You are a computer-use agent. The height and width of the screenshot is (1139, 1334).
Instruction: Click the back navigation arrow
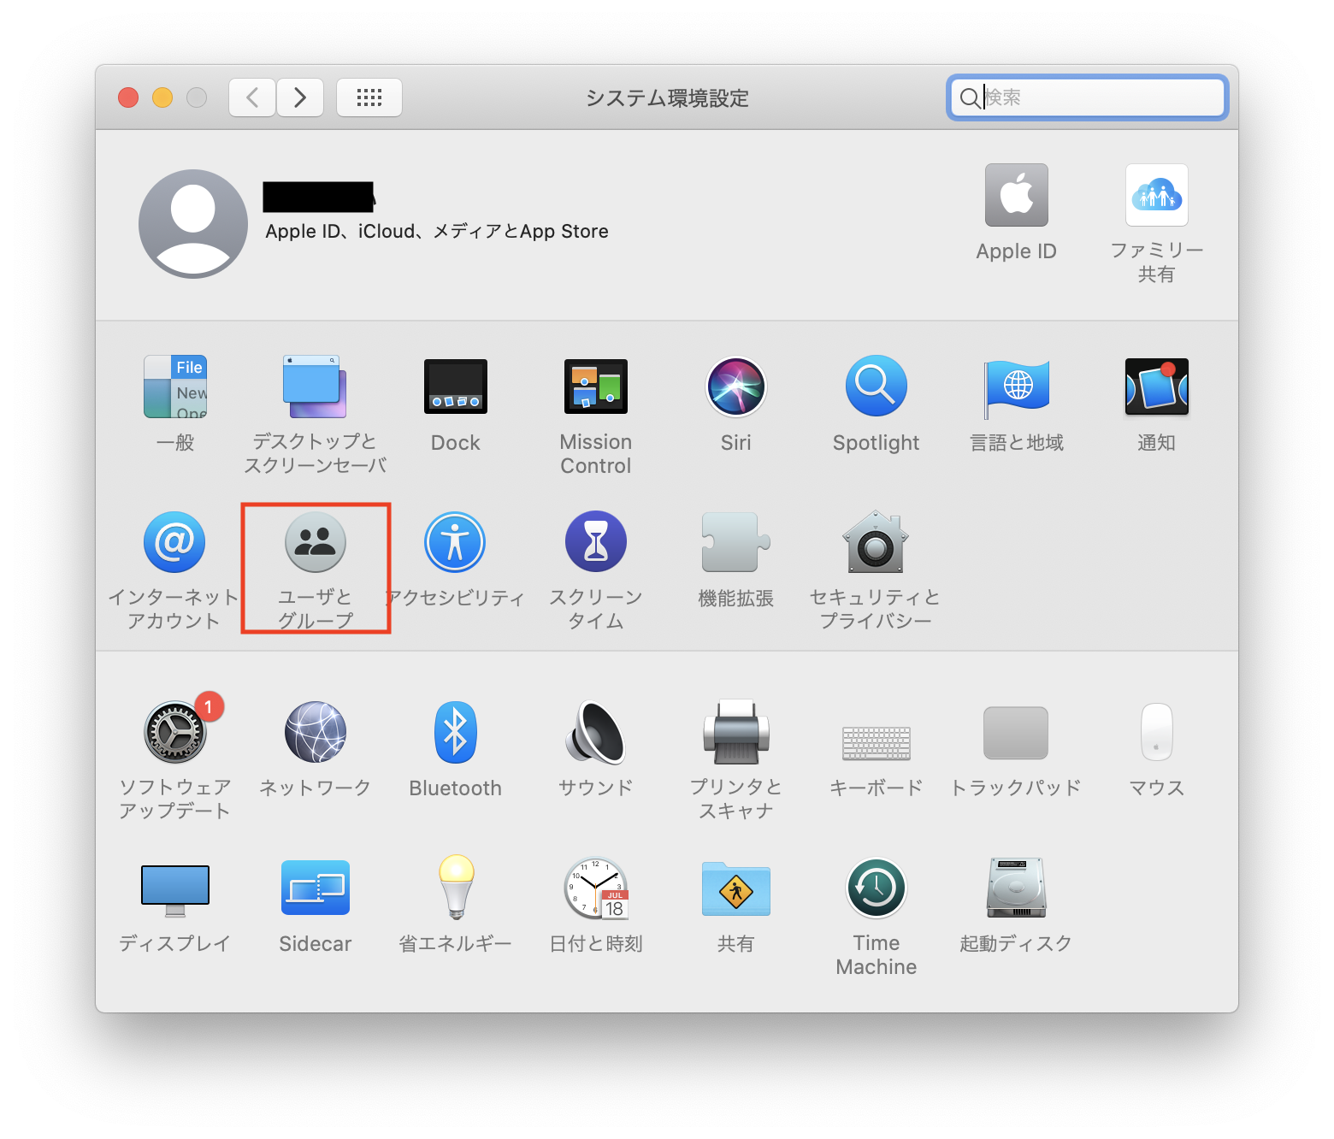click(252, 97)
